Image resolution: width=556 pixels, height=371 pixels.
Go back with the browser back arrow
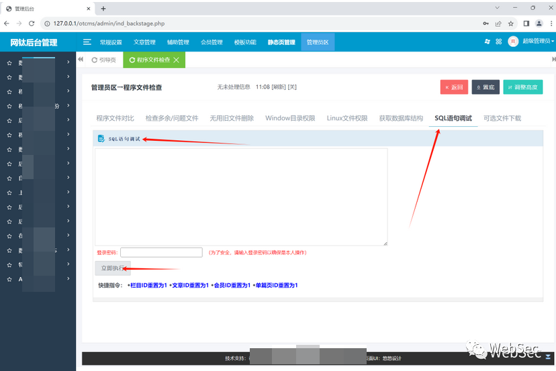7,23
